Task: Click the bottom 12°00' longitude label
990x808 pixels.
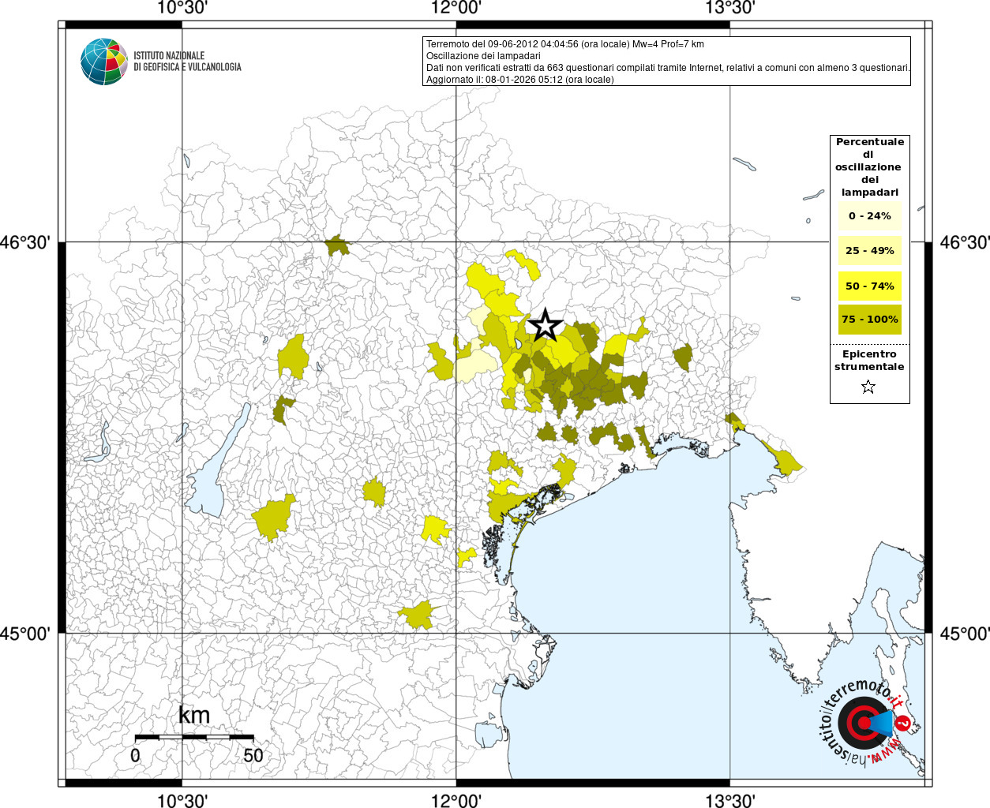Action: pos(456,800)
